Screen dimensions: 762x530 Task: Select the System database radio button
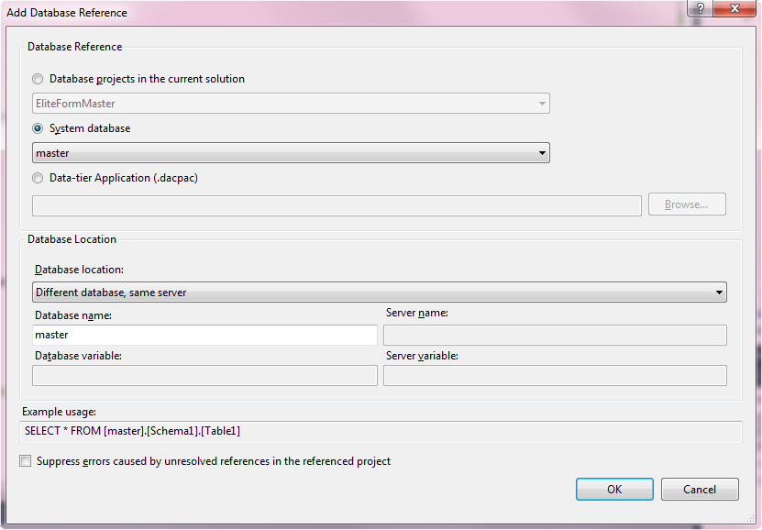tap(38, 128)
